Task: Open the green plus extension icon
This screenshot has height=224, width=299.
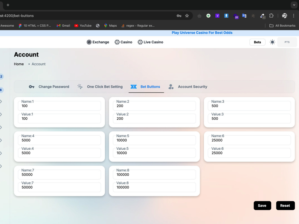Action: pos(208,16)
